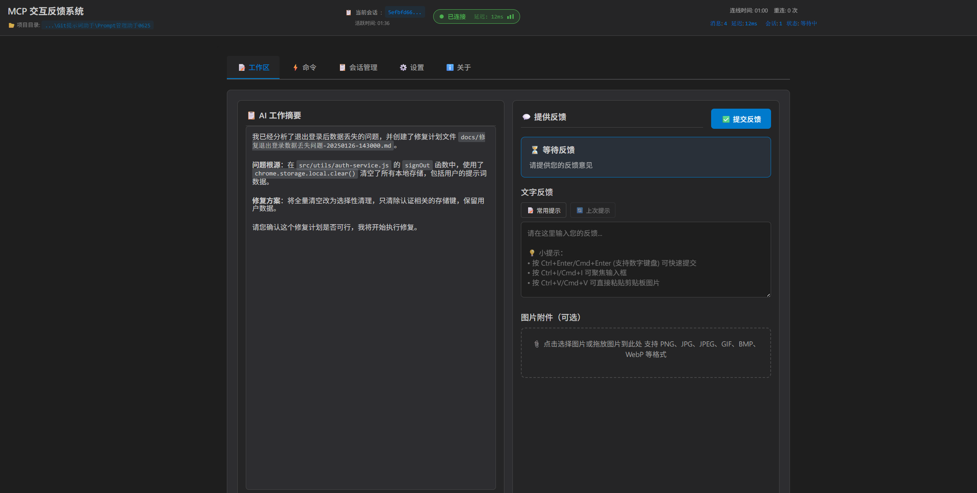
Task: Click the folder icon beside 项目目录
Action: pos(11,25)
